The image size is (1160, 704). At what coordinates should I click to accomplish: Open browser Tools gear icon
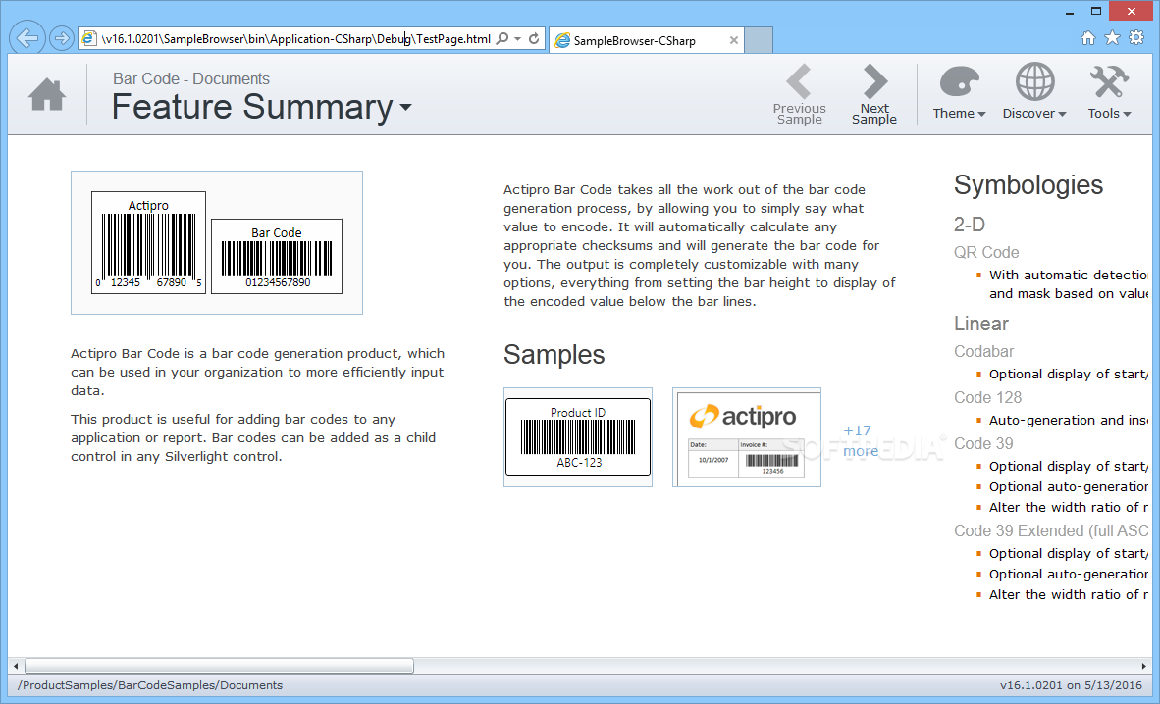(1136, 37)
